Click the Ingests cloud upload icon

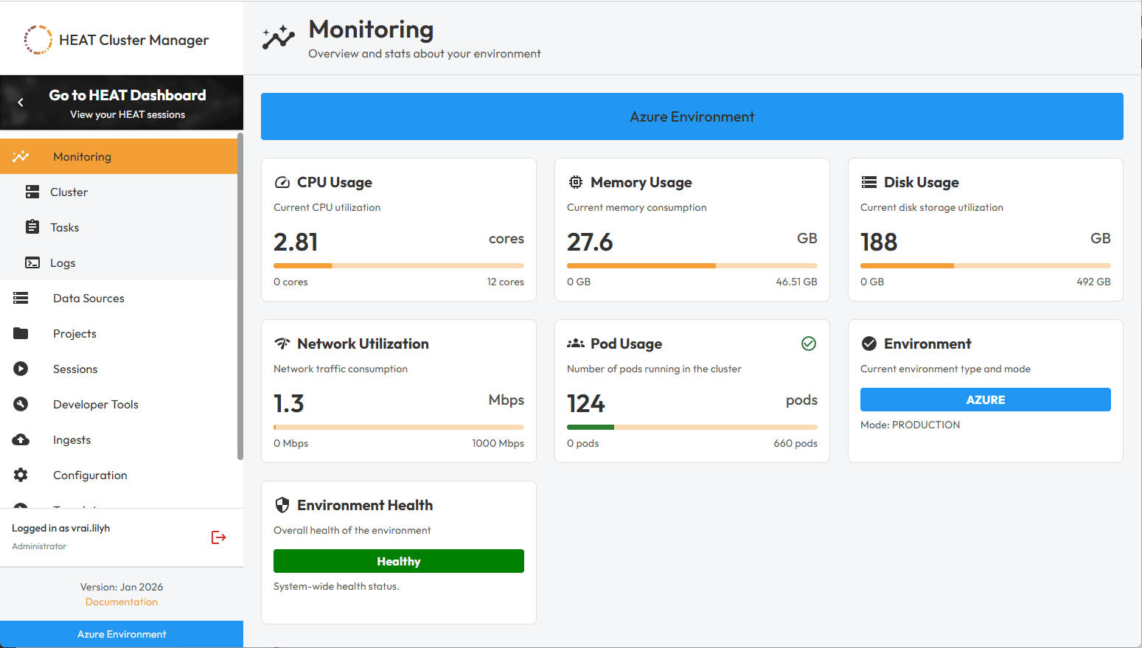[x=20, y=439]
